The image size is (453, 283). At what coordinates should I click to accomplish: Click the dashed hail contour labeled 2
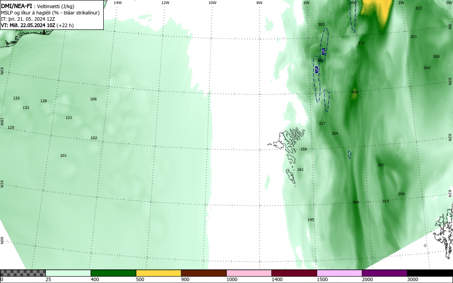[x=353, y=16]
